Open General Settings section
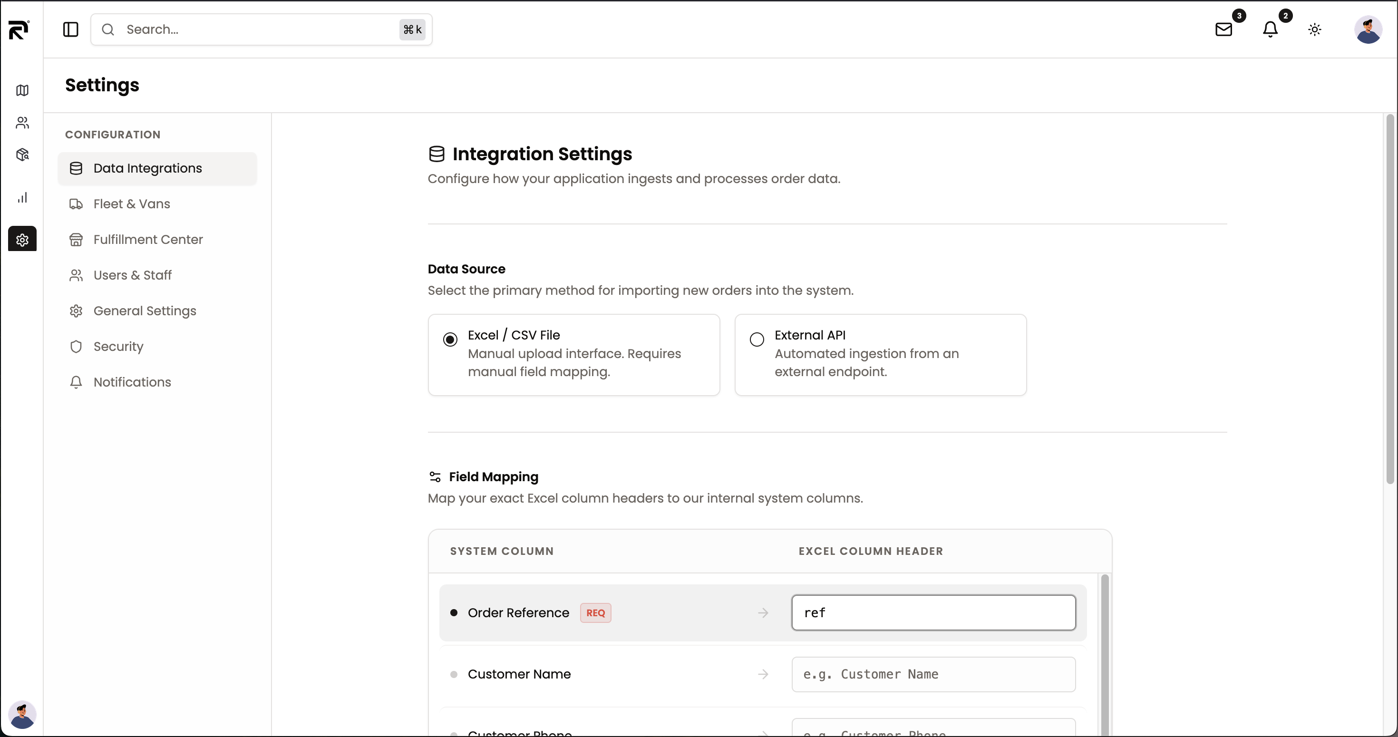The width and height of the screenshot is (1398, 737). point(157,311)
